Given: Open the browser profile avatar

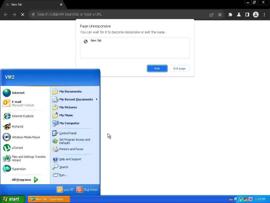Looking at the screenshot, I should (x=256, y=15).
